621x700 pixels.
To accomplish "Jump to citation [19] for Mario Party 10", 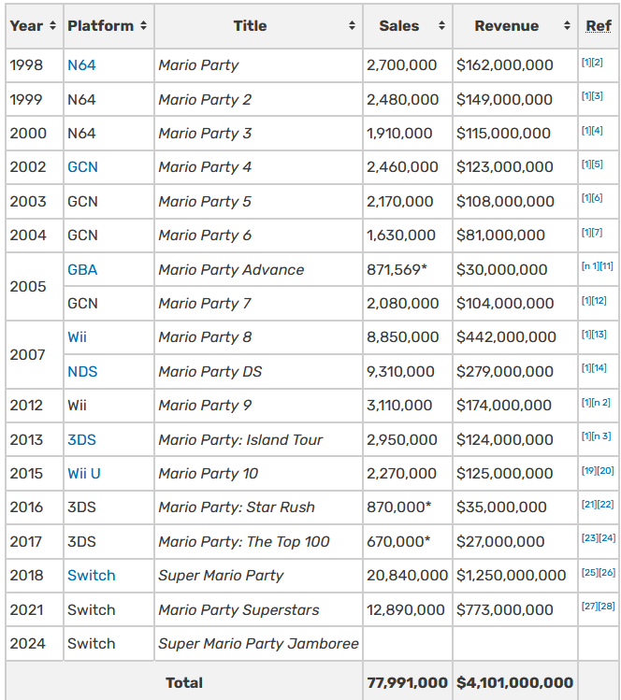I will tap(588, 470).
